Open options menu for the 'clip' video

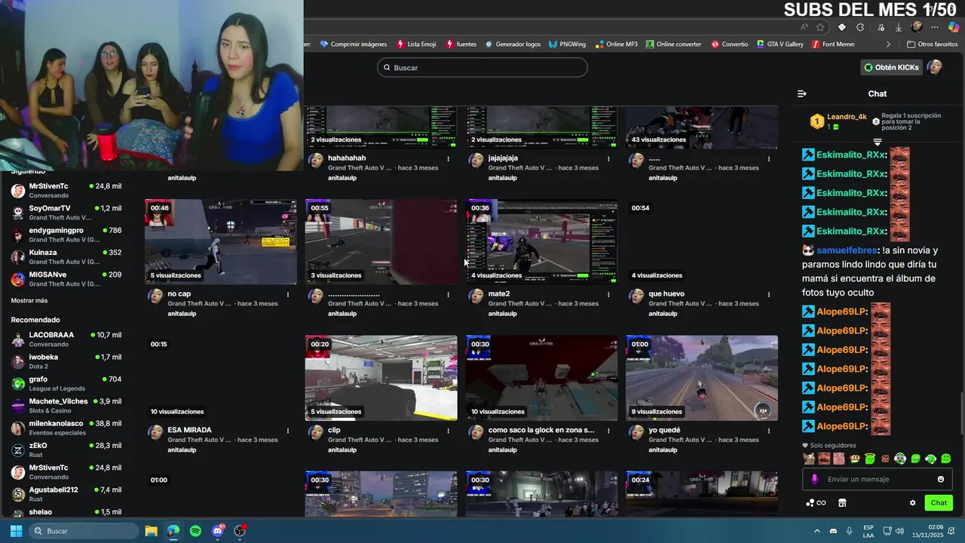pyautogui.click(x=449, y=431)
